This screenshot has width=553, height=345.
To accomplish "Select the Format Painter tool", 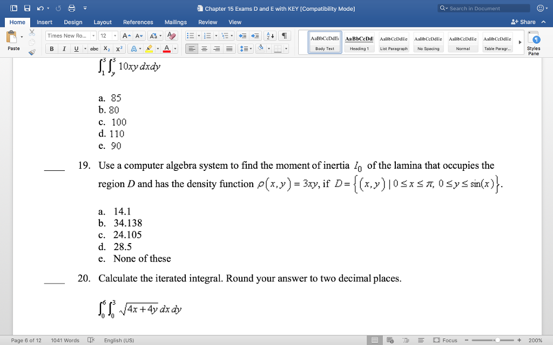I will [31, 52].
